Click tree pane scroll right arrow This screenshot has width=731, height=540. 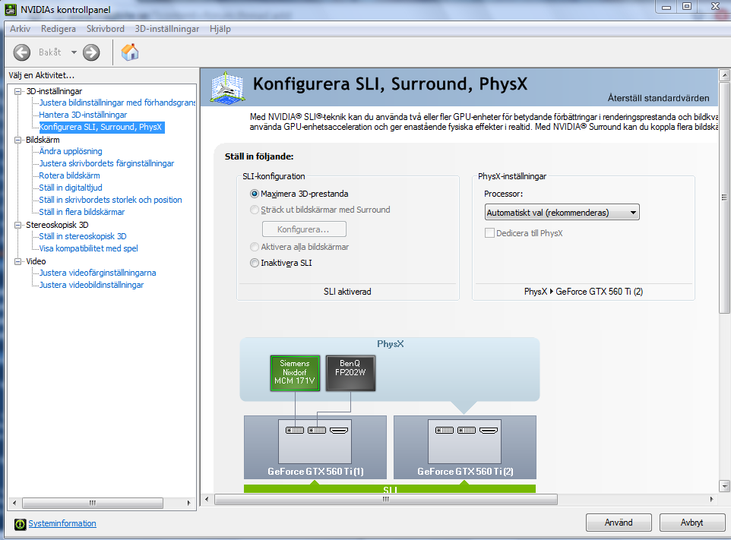coord(188,504)
